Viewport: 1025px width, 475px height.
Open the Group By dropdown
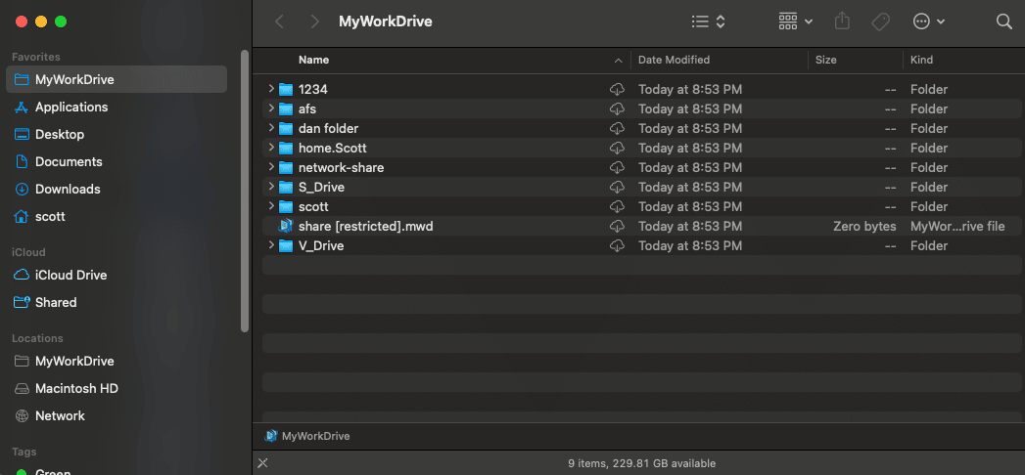(795, 22)
